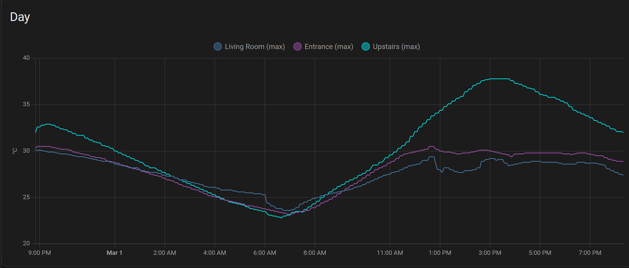Viewport: 629px width, 268px height.
Task: Click the chart area near 1:00 PM
Action: coord(439,182)
